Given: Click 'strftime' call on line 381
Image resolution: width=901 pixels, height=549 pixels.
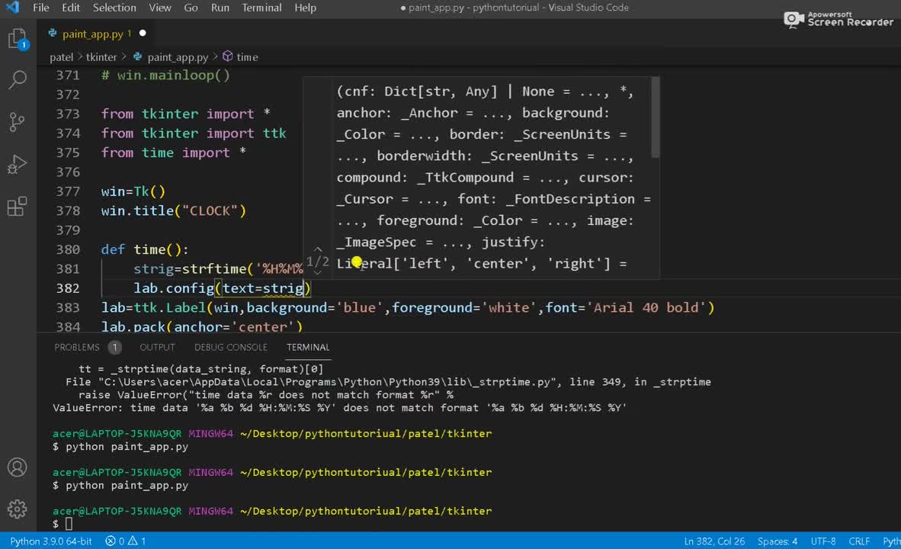Looking at the screenshot, I should (214, 268).
